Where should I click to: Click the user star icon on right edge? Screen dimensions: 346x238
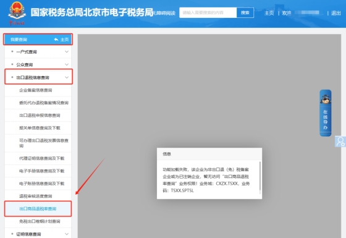340,142
